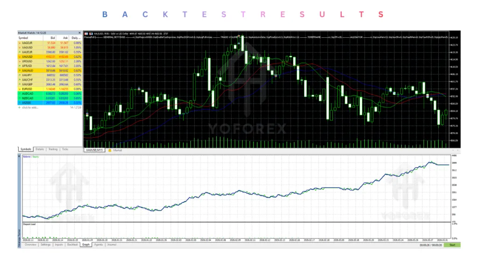The height and width of the screenshot is (268, 478).
Task: Click the US2000 row arrow icon
Action: click(x=20, y=103)
